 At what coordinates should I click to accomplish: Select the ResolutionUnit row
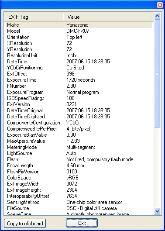79,55
